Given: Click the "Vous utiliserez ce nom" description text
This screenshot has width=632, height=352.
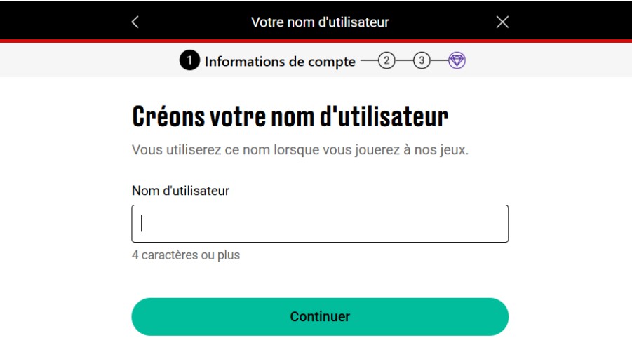Looking at the screenshot, I should [300, 150].
